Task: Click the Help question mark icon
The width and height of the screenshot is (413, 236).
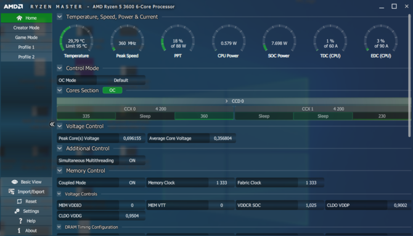Action: click(x=20, y=221)
